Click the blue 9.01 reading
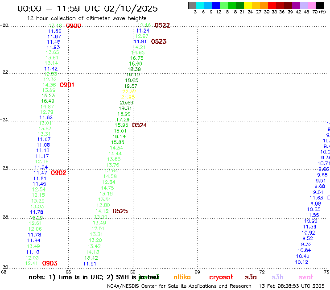This screenshot has width=330, height=290. coord(318,192)
